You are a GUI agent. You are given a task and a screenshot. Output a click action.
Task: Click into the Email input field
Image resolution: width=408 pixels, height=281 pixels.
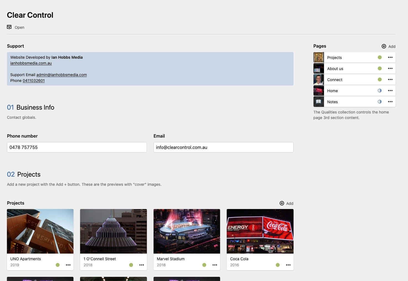pyautogui.click(x=223, y=147)
